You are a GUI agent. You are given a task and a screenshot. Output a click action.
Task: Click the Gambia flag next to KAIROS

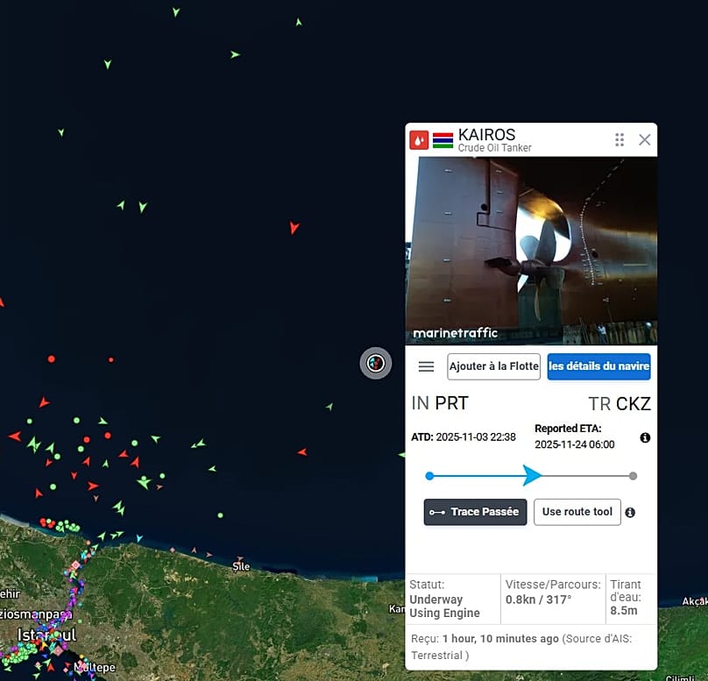click(442, 140)
